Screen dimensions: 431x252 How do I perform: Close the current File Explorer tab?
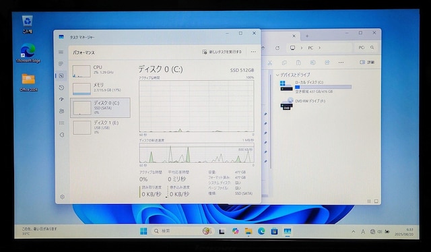point(294,36)
